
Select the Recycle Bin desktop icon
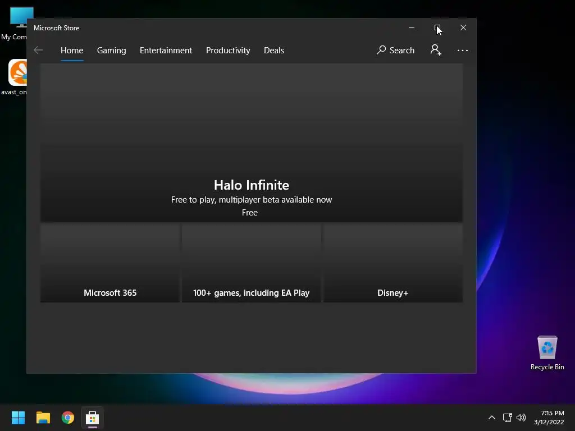point(547,353)
